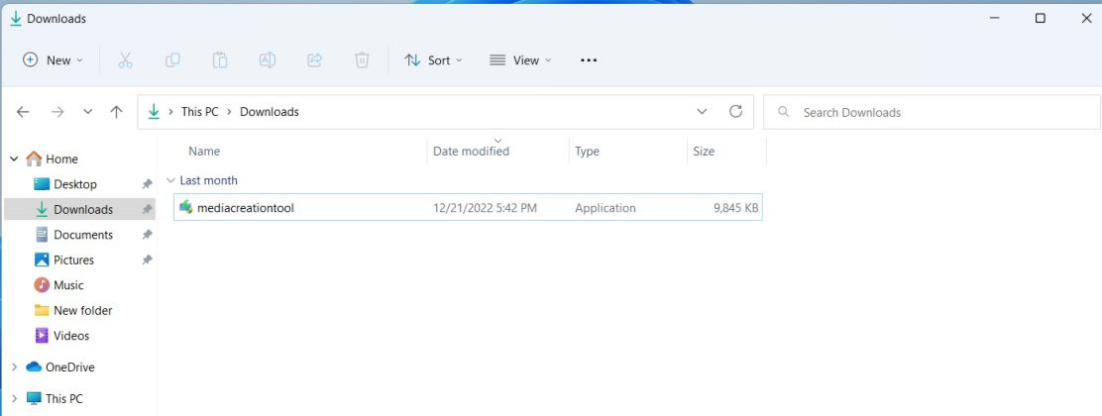This screenshot has height=416, width=1102.
Task: Go forward with the right arrow
Action: pyautogui.click(x=57, y=112)
